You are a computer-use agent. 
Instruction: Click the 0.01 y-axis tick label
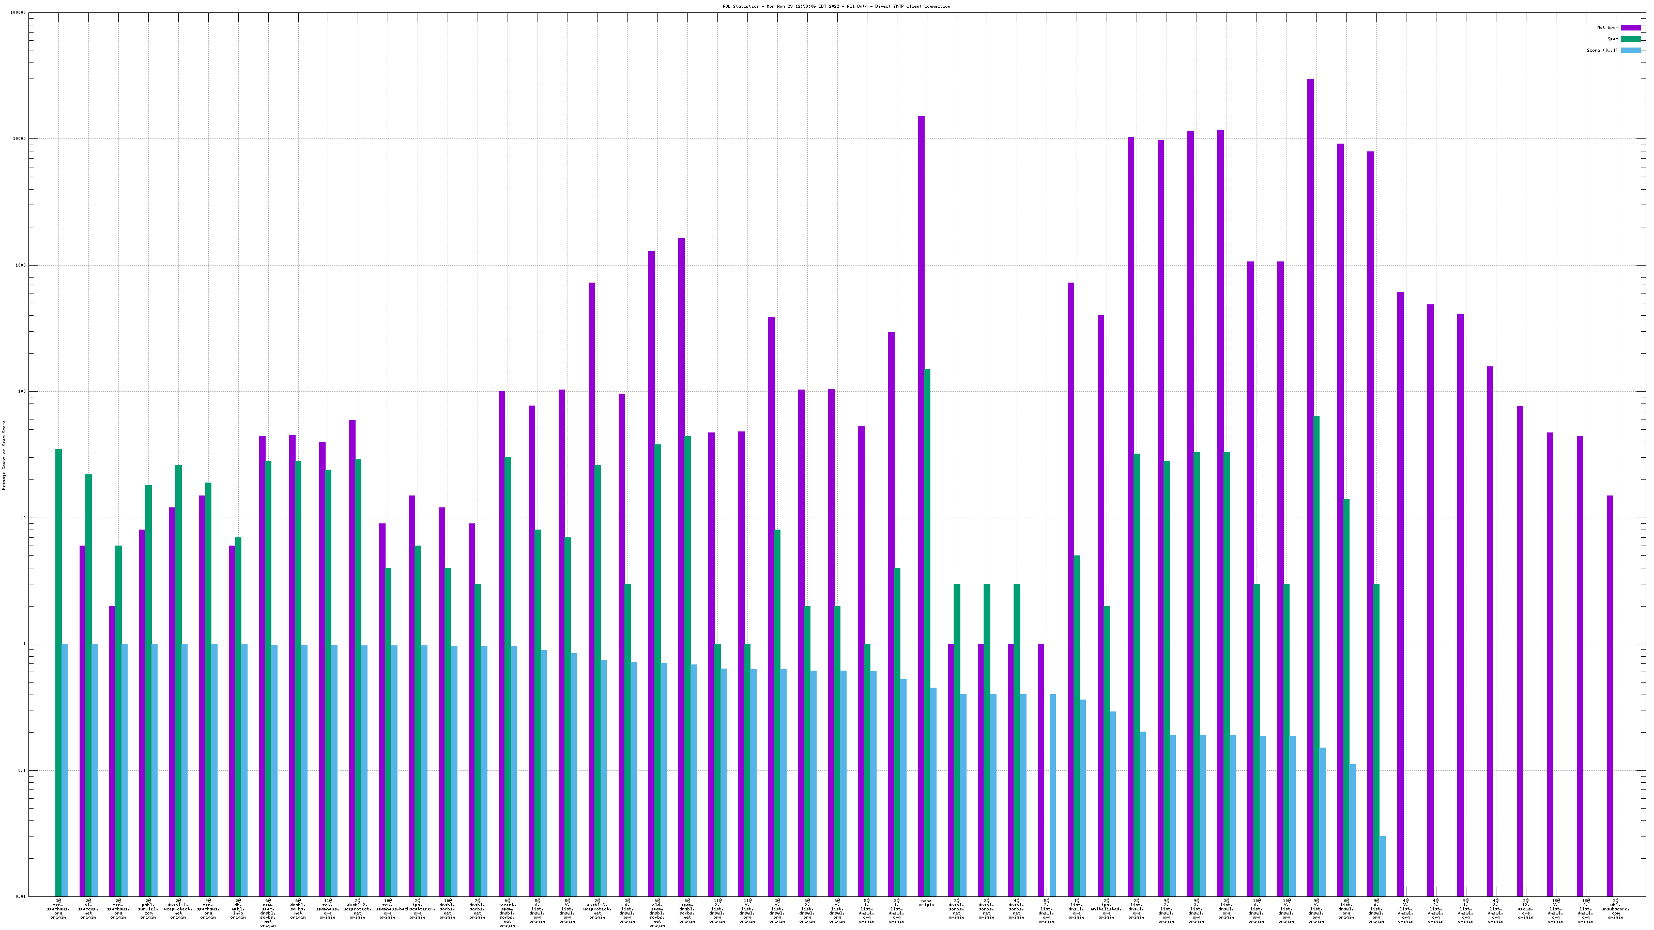point(21,896)
